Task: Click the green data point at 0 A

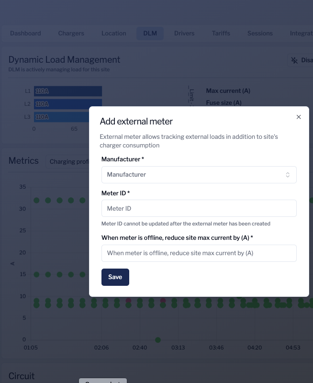Action: [158, 340]
